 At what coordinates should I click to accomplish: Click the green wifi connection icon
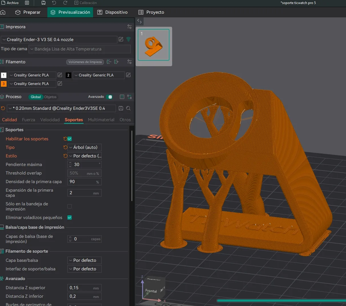(128, 39)
